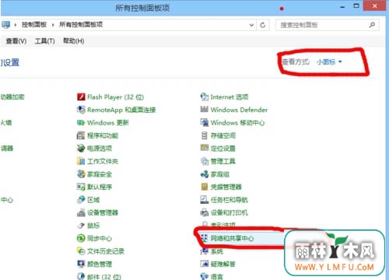This screenshot has height=280, width=389.
Task: Select the 所有控制面板项 breadcrumb
Action: click(81, 25)
